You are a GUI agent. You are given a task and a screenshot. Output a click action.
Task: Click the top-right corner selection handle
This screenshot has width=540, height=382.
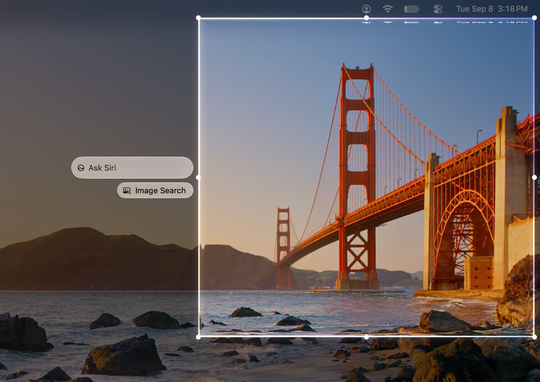click(x=534, y=18)
